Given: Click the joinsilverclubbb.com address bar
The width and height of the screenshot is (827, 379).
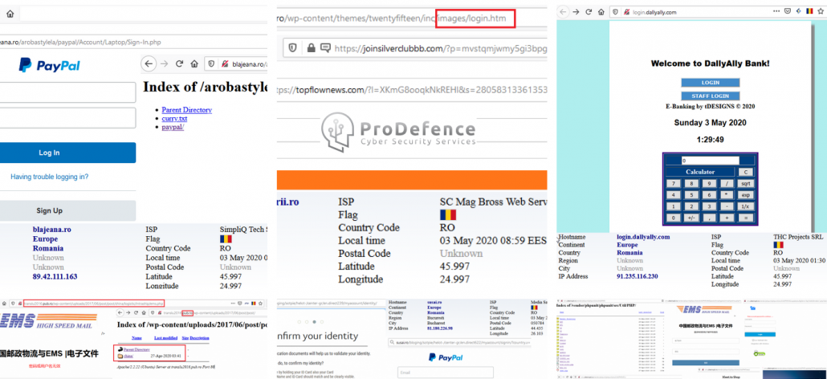Looking at the screenshot, I should click(x=414, y=48).
